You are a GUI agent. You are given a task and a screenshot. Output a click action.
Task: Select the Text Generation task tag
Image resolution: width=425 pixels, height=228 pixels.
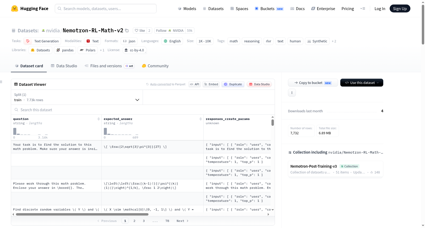pyautogui.click(x=42, y=41)
